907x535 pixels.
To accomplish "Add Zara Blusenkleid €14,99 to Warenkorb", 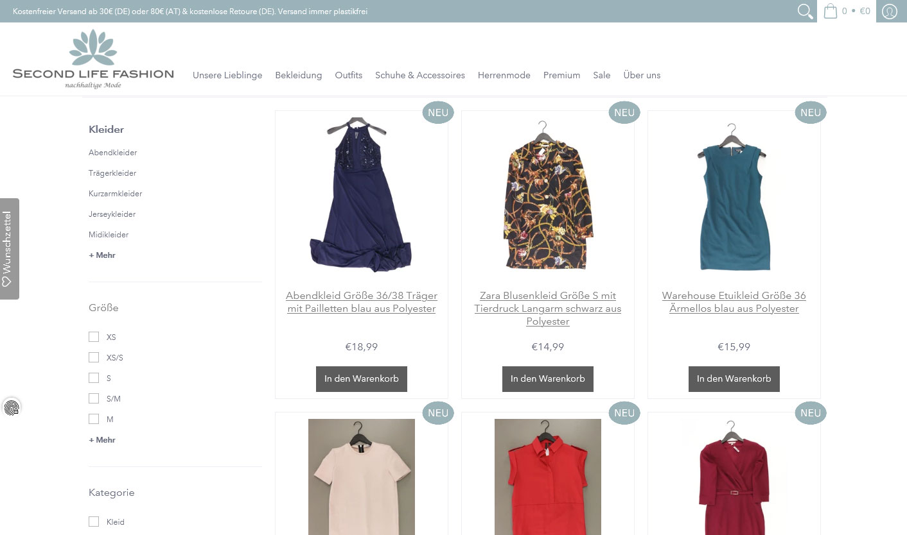I will click(548, 378).
